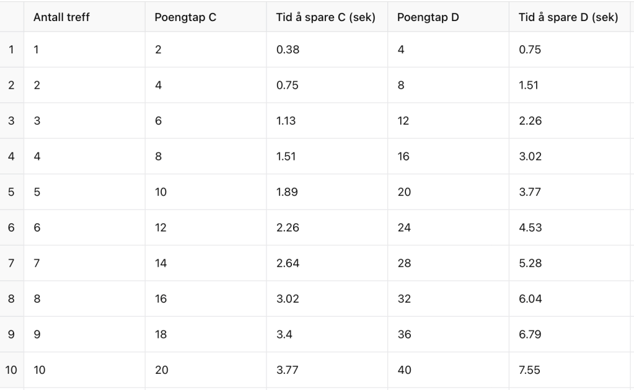Screen dimensions: 634x390
Task: Select the Poengtap D cell showing 28
Action: click(403, 264)
